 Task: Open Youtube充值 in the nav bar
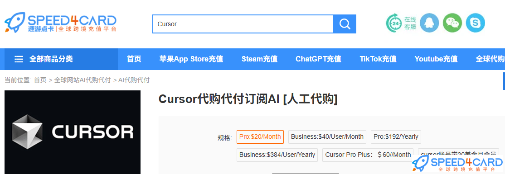436,59
